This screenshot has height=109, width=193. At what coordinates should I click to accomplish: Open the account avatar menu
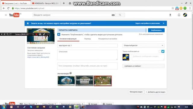tap(185, 15)
